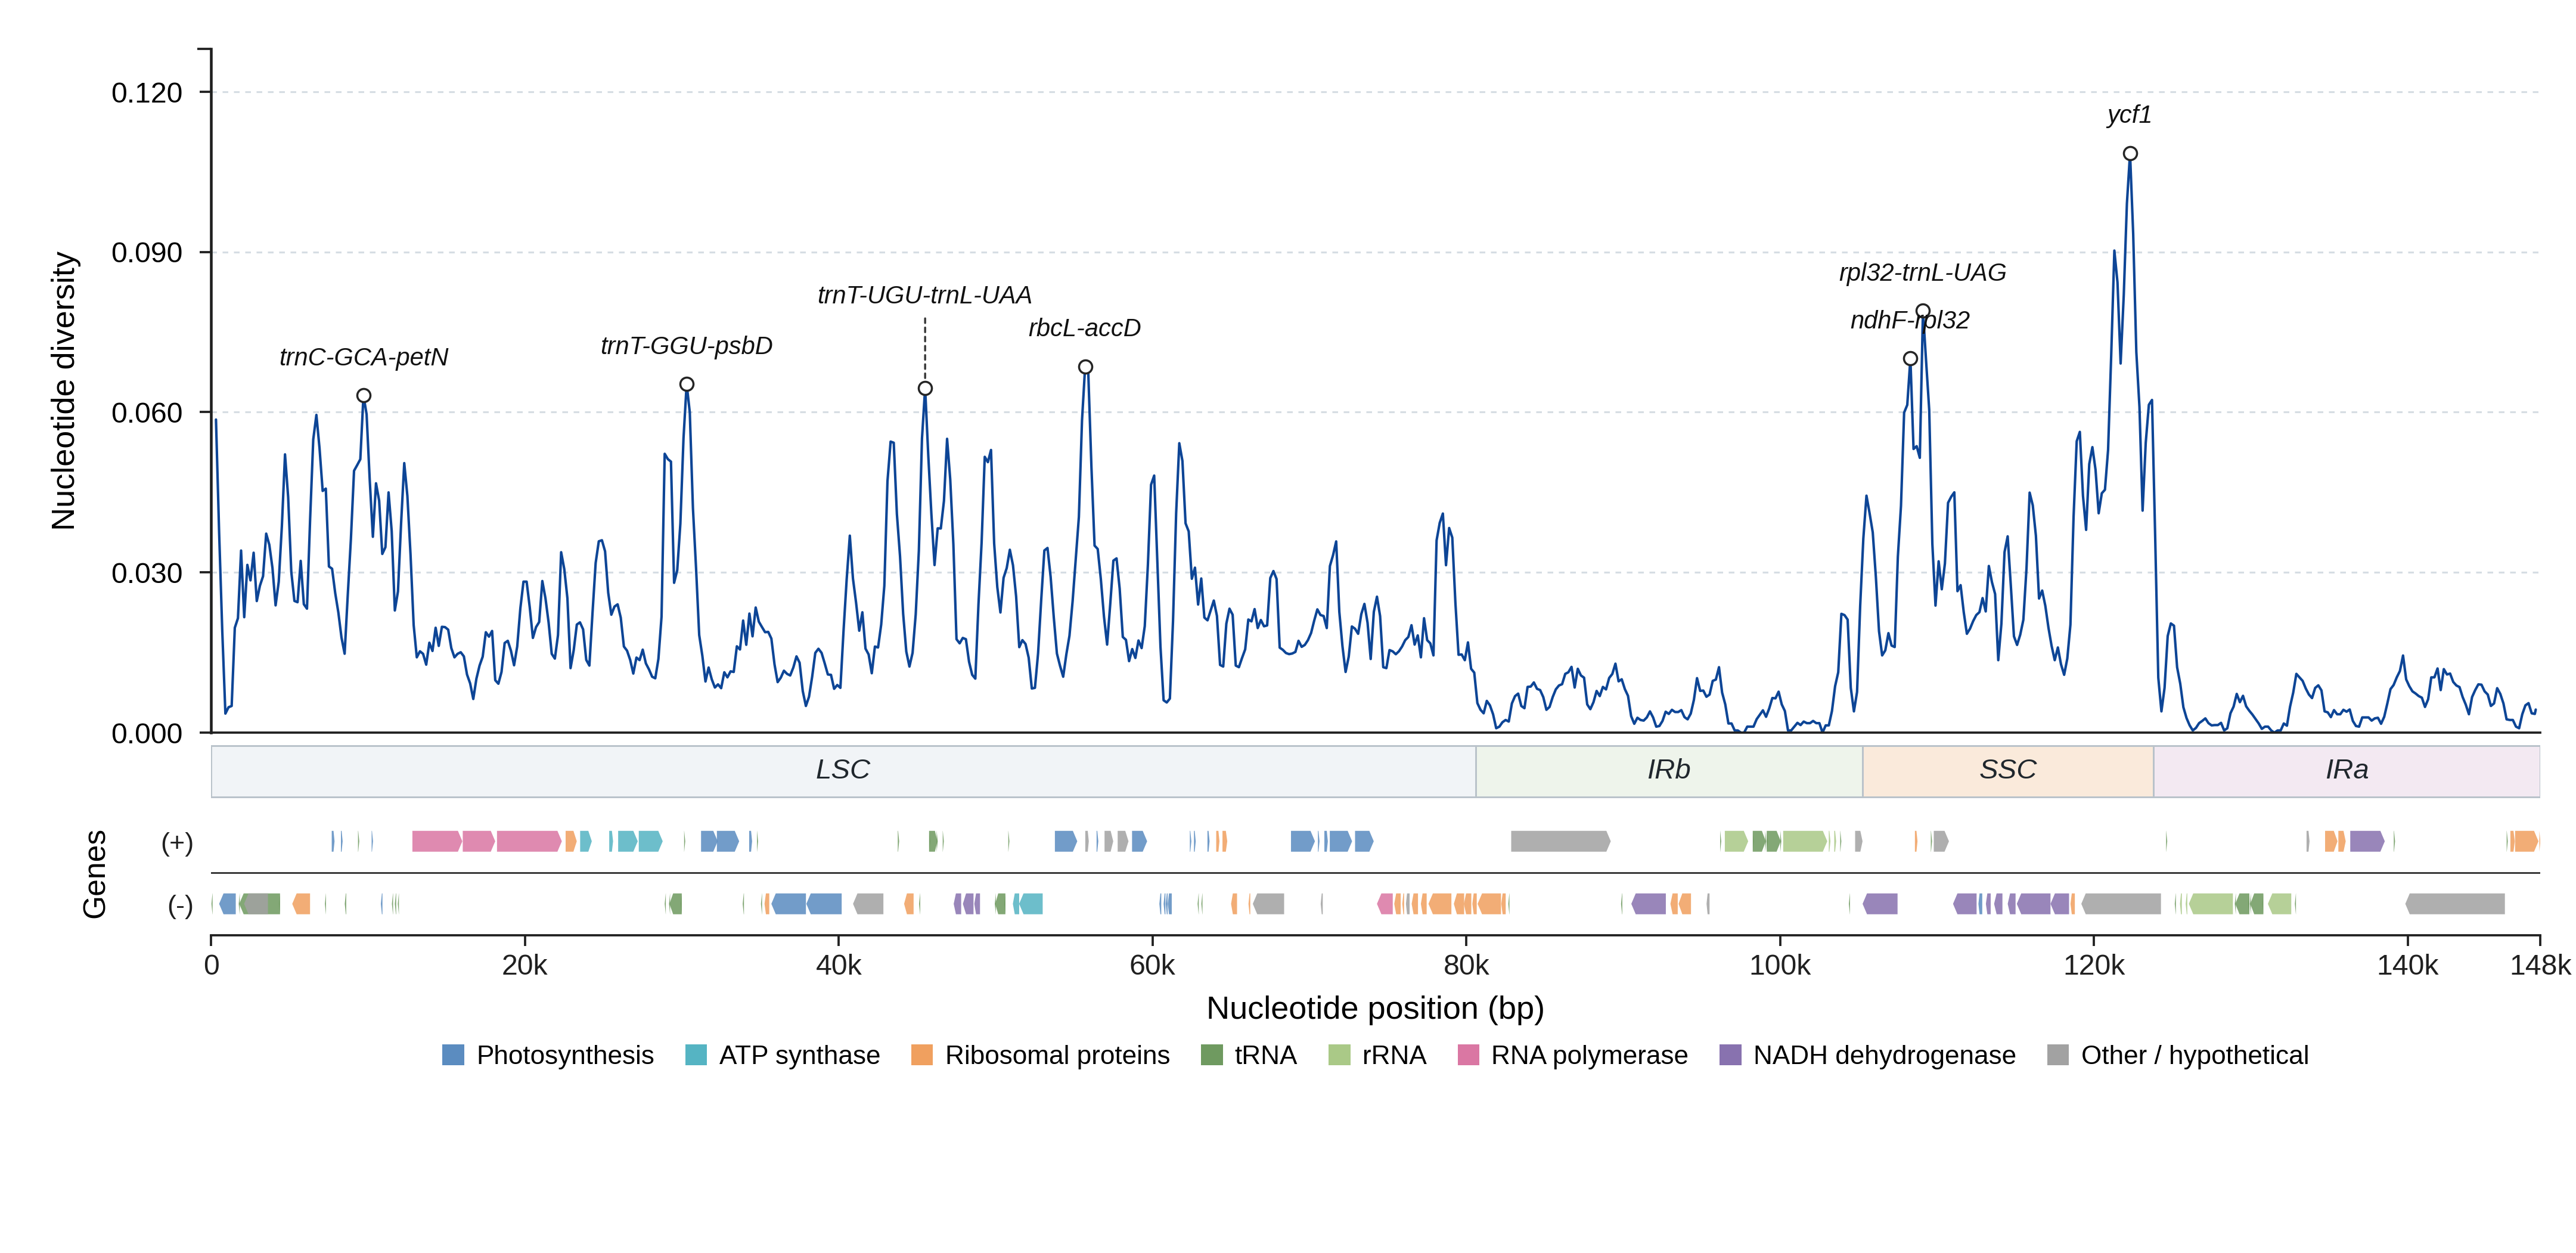Click the rpl32-trnL-UAG peak marker circle
Image resolution: width=2576 pixels, height=1253 pixels.
[x=1923, y=311]
